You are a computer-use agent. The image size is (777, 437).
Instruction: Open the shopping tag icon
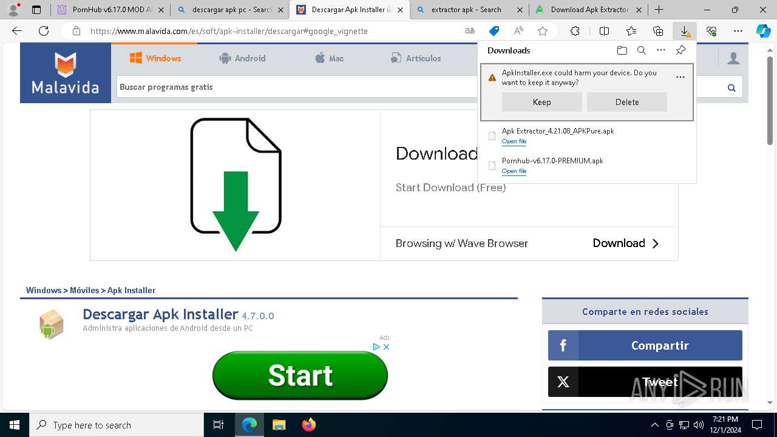[494, 31]
